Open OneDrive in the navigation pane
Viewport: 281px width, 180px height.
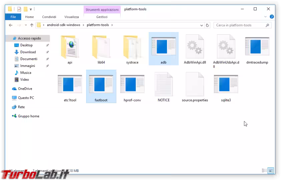(x=25, y=89)
